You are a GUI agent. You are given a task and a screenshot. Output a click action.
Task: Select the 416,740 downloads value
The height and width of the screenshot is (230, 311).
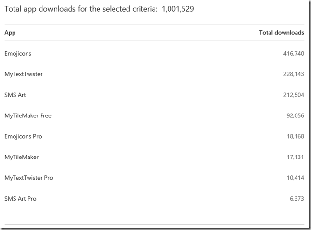(x=294, y=54)
